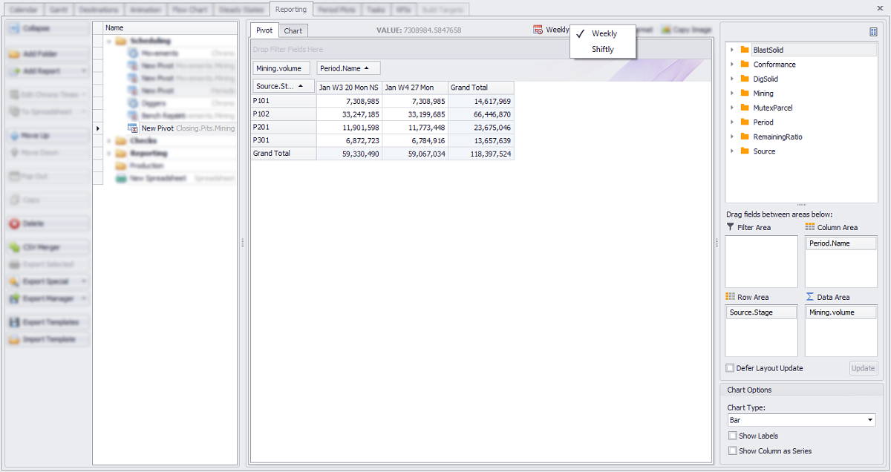Click the Jan W3 20 Mon NS column header
Screen dimensions: 891x472
tap(349, 88)
